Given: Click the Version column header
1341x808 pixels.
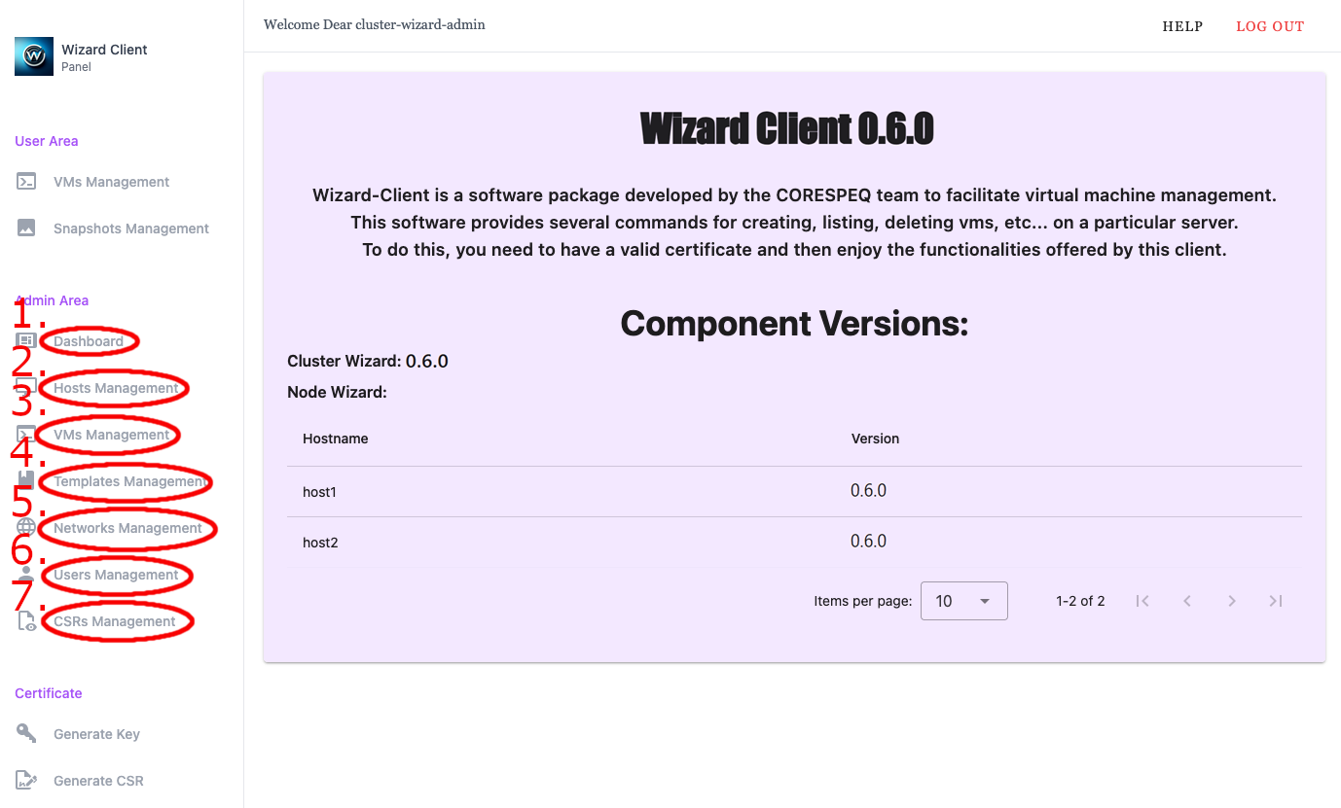Looking at the screenshot, I should [875, 439].
